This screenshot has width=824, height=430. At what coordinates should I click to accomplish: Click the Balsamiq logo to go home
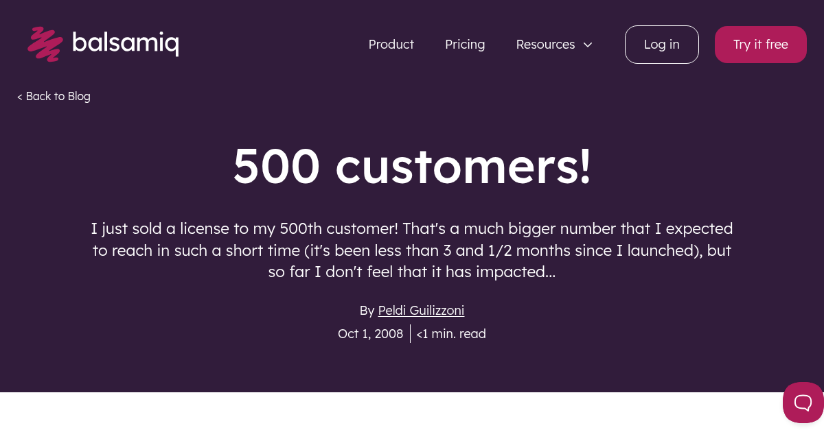103,44
